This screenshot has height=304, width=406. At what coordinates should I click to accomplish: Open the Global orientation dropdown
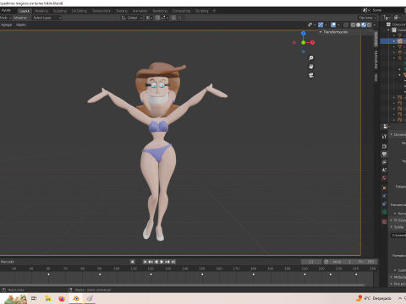click(x=132, y=18)
